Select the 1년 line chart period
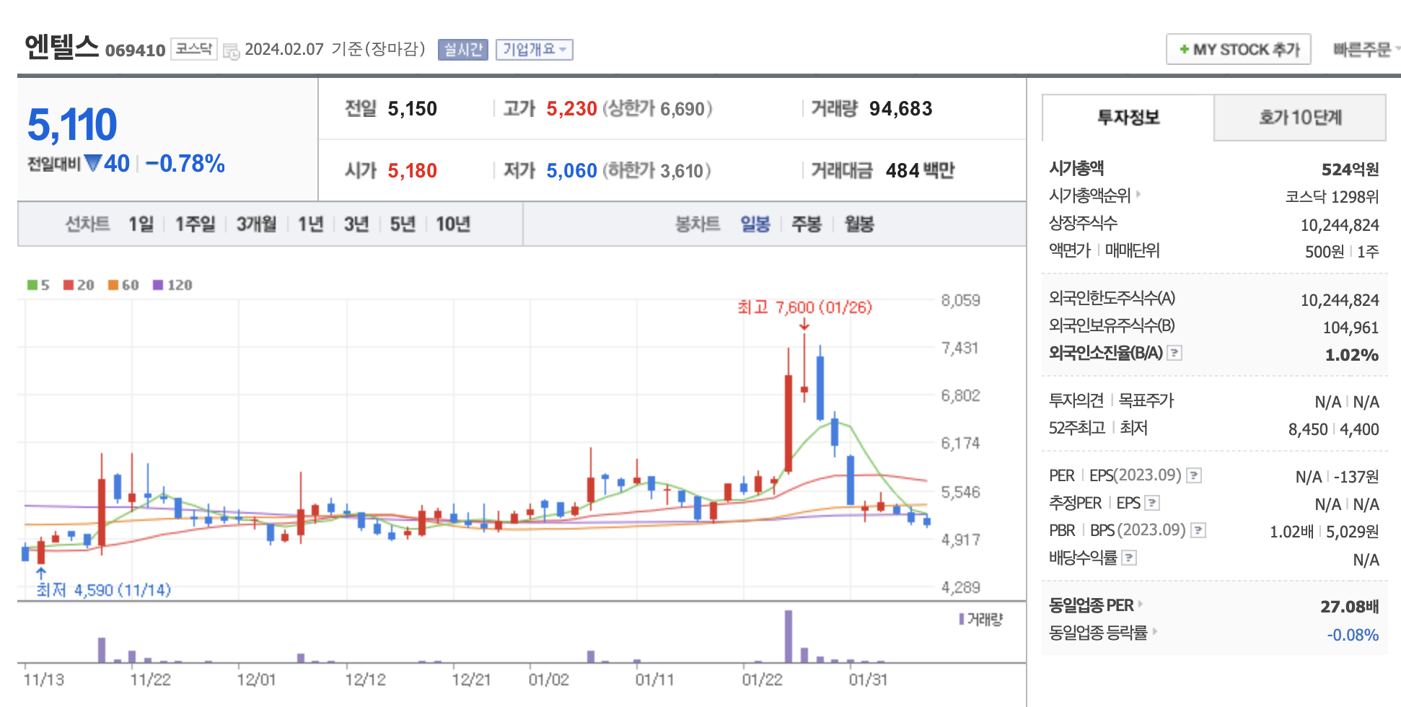The image size is (1401, 707). 311,224
